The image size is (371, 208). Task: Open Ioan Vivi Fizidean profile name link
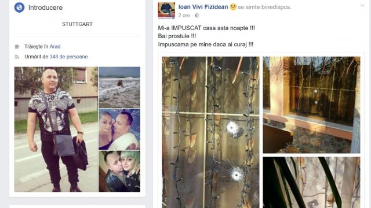point(203,7)
